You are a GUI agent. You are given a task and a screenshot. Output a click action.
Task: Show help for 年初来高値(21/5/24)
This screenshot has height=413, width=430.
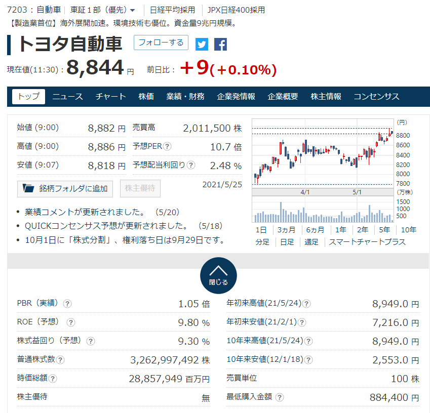[306, 304]
